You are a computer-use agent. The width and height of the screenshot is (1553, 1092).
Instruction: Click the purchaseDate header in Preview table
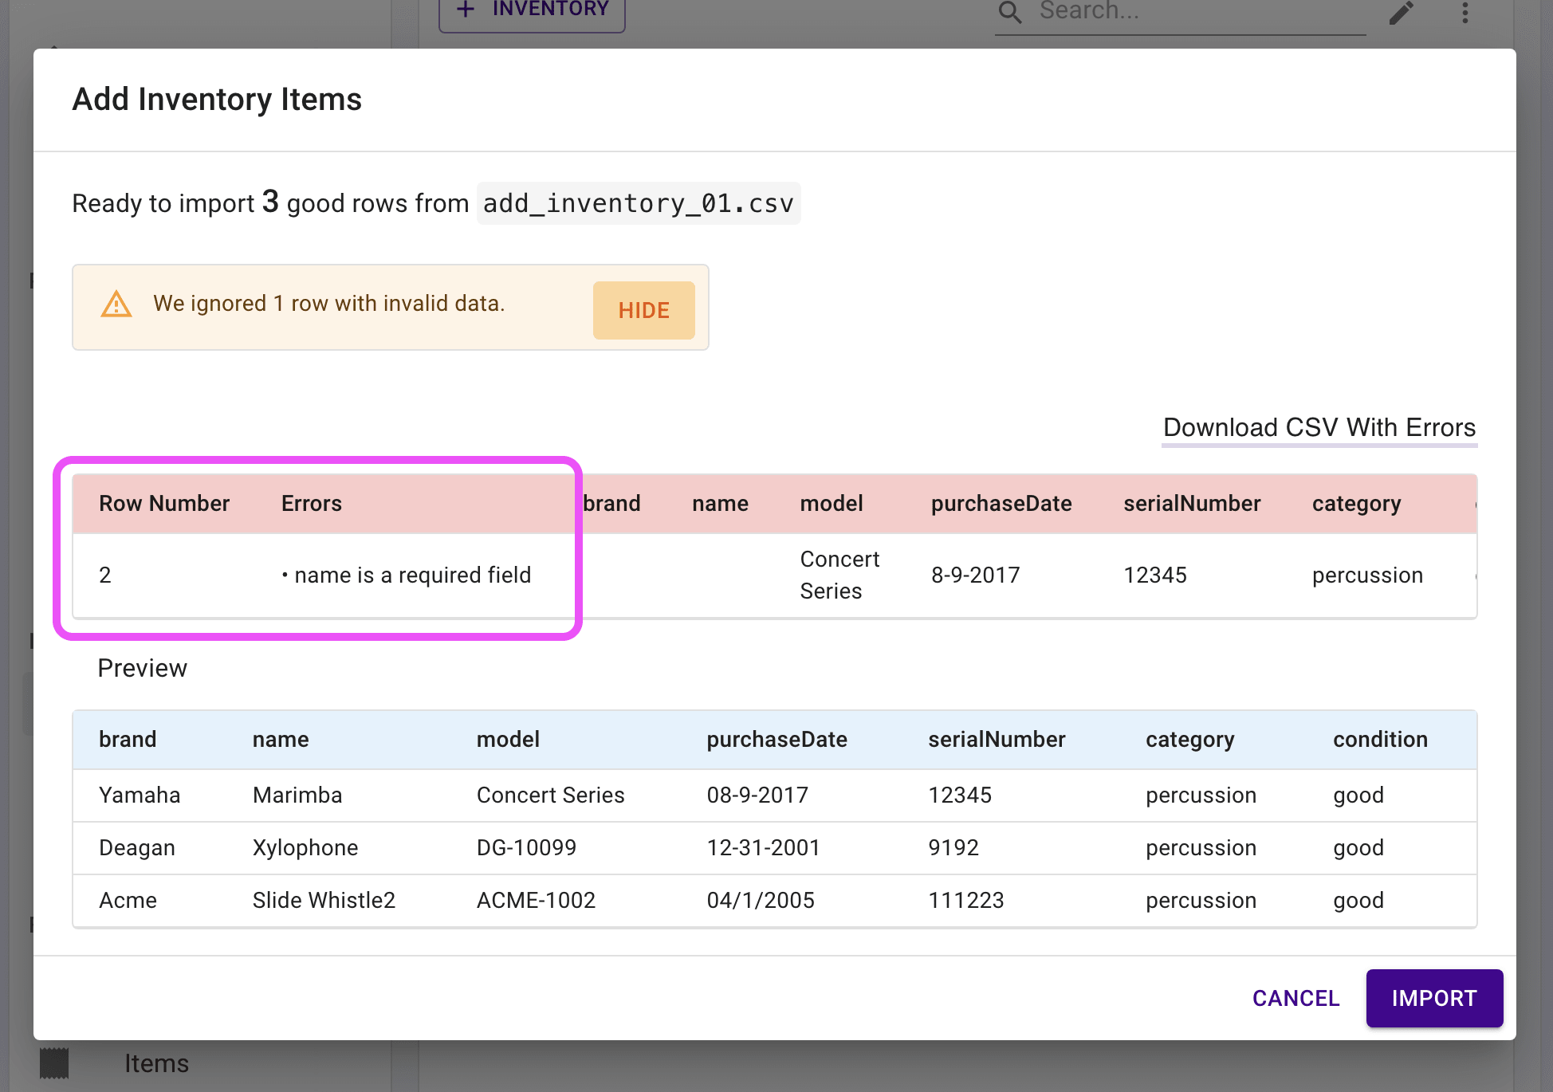[x=776, y=740]
